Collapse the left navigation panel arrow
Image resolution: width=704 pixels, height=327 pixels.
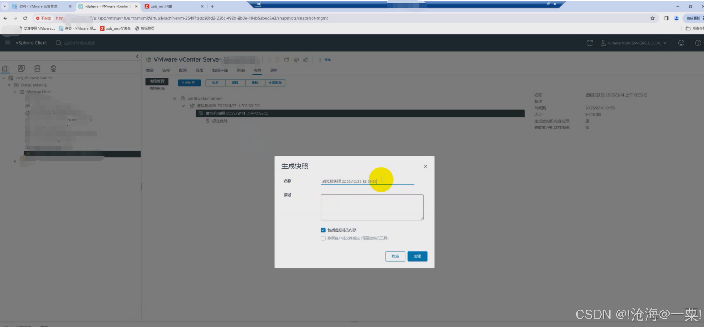(x=137, y=56)
